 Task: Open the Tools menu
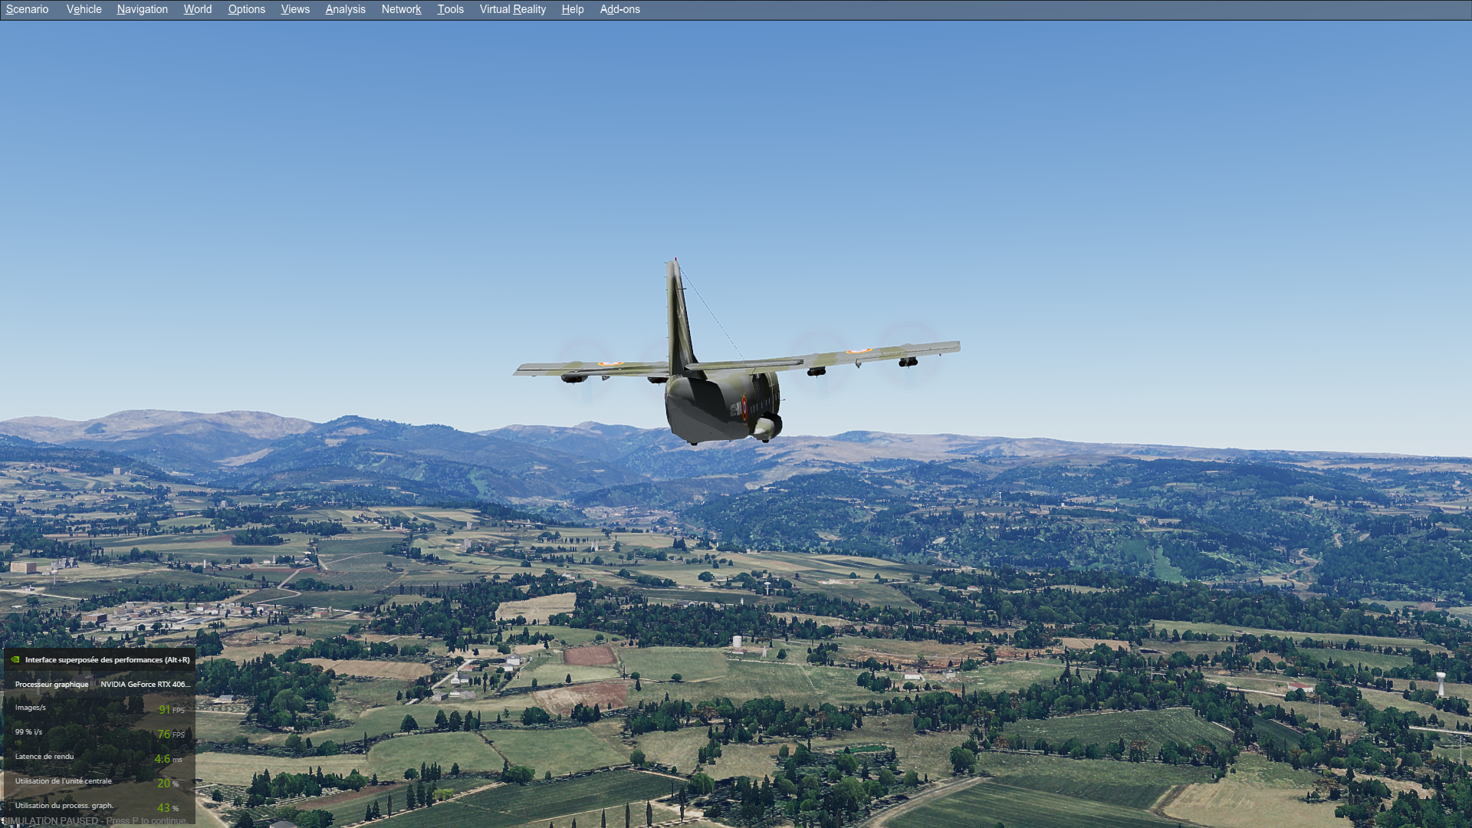[x=450, y=9]
